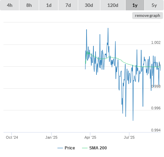The image size is (164, 157).
Task: Click the 0.998 y-axis label
Action: 156,86
